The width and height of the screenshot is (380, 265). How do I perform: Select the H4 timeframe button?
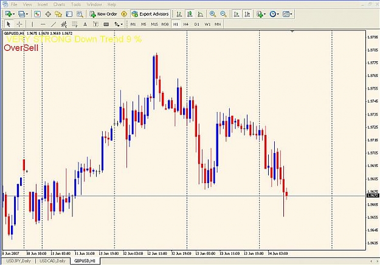(x=186, y=24)
